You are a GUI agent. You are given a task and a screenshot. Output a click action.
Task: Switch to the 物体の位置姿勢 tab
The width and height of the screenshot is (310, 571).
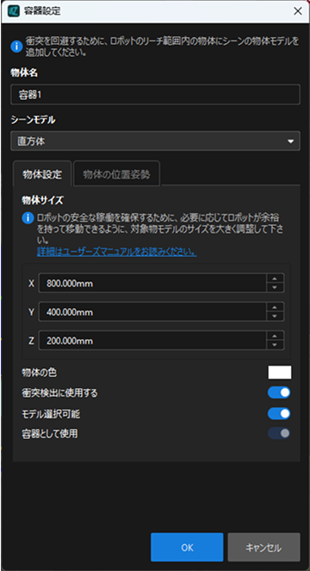tap(116, 173)
